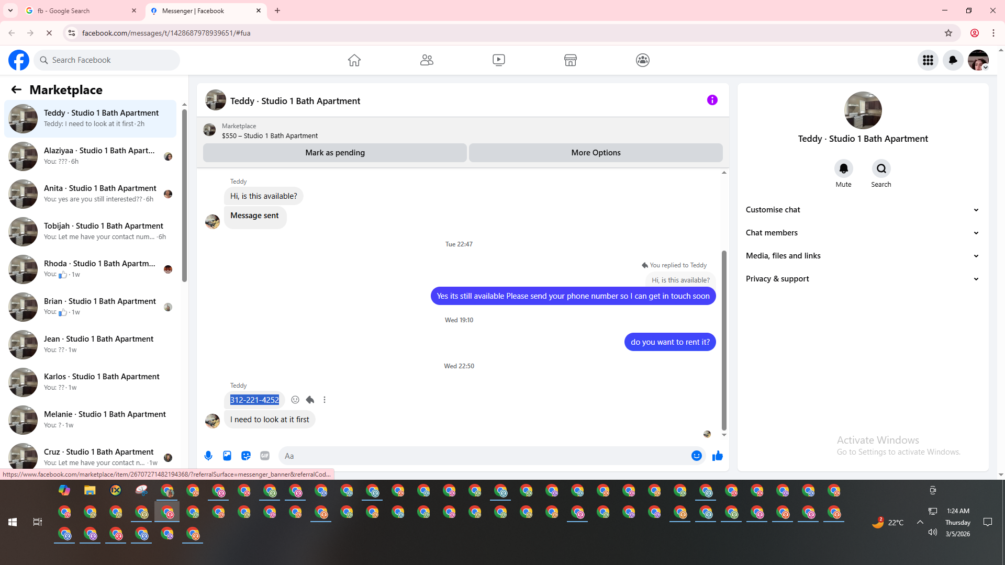Screen dimensions: 1005x565
Task: Send a thumbs-up like
Action: click(x=718, y=456)
